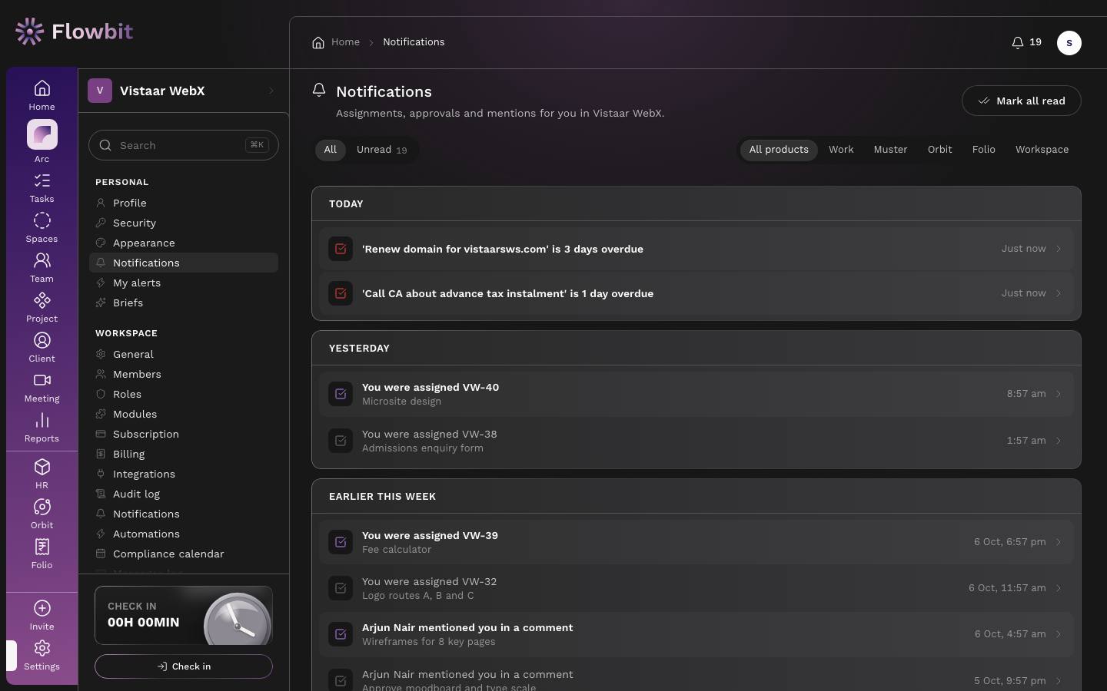Expand the Vistaar WebX workspace switcher
The height and width of the screenshot is (691, 1107).
point(183,91)
